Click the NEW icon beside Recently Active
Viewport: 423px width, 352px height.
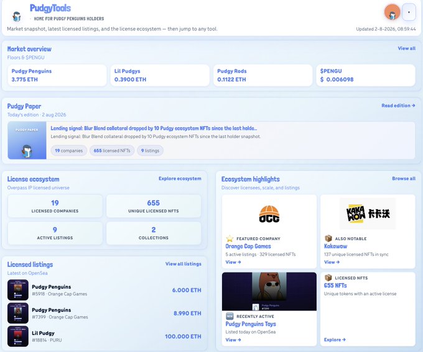[x=230, y=316]
